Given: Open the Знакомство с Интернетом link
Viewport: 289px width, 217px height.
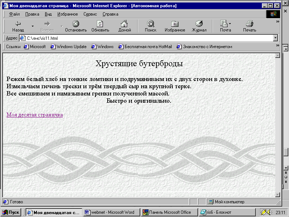Looking at the screenshot, I should (x=204, y=47).
